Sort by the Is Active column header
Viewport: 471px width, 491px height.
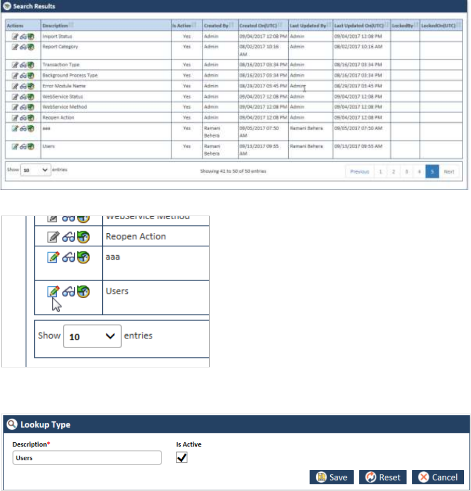tap(186, 25)
